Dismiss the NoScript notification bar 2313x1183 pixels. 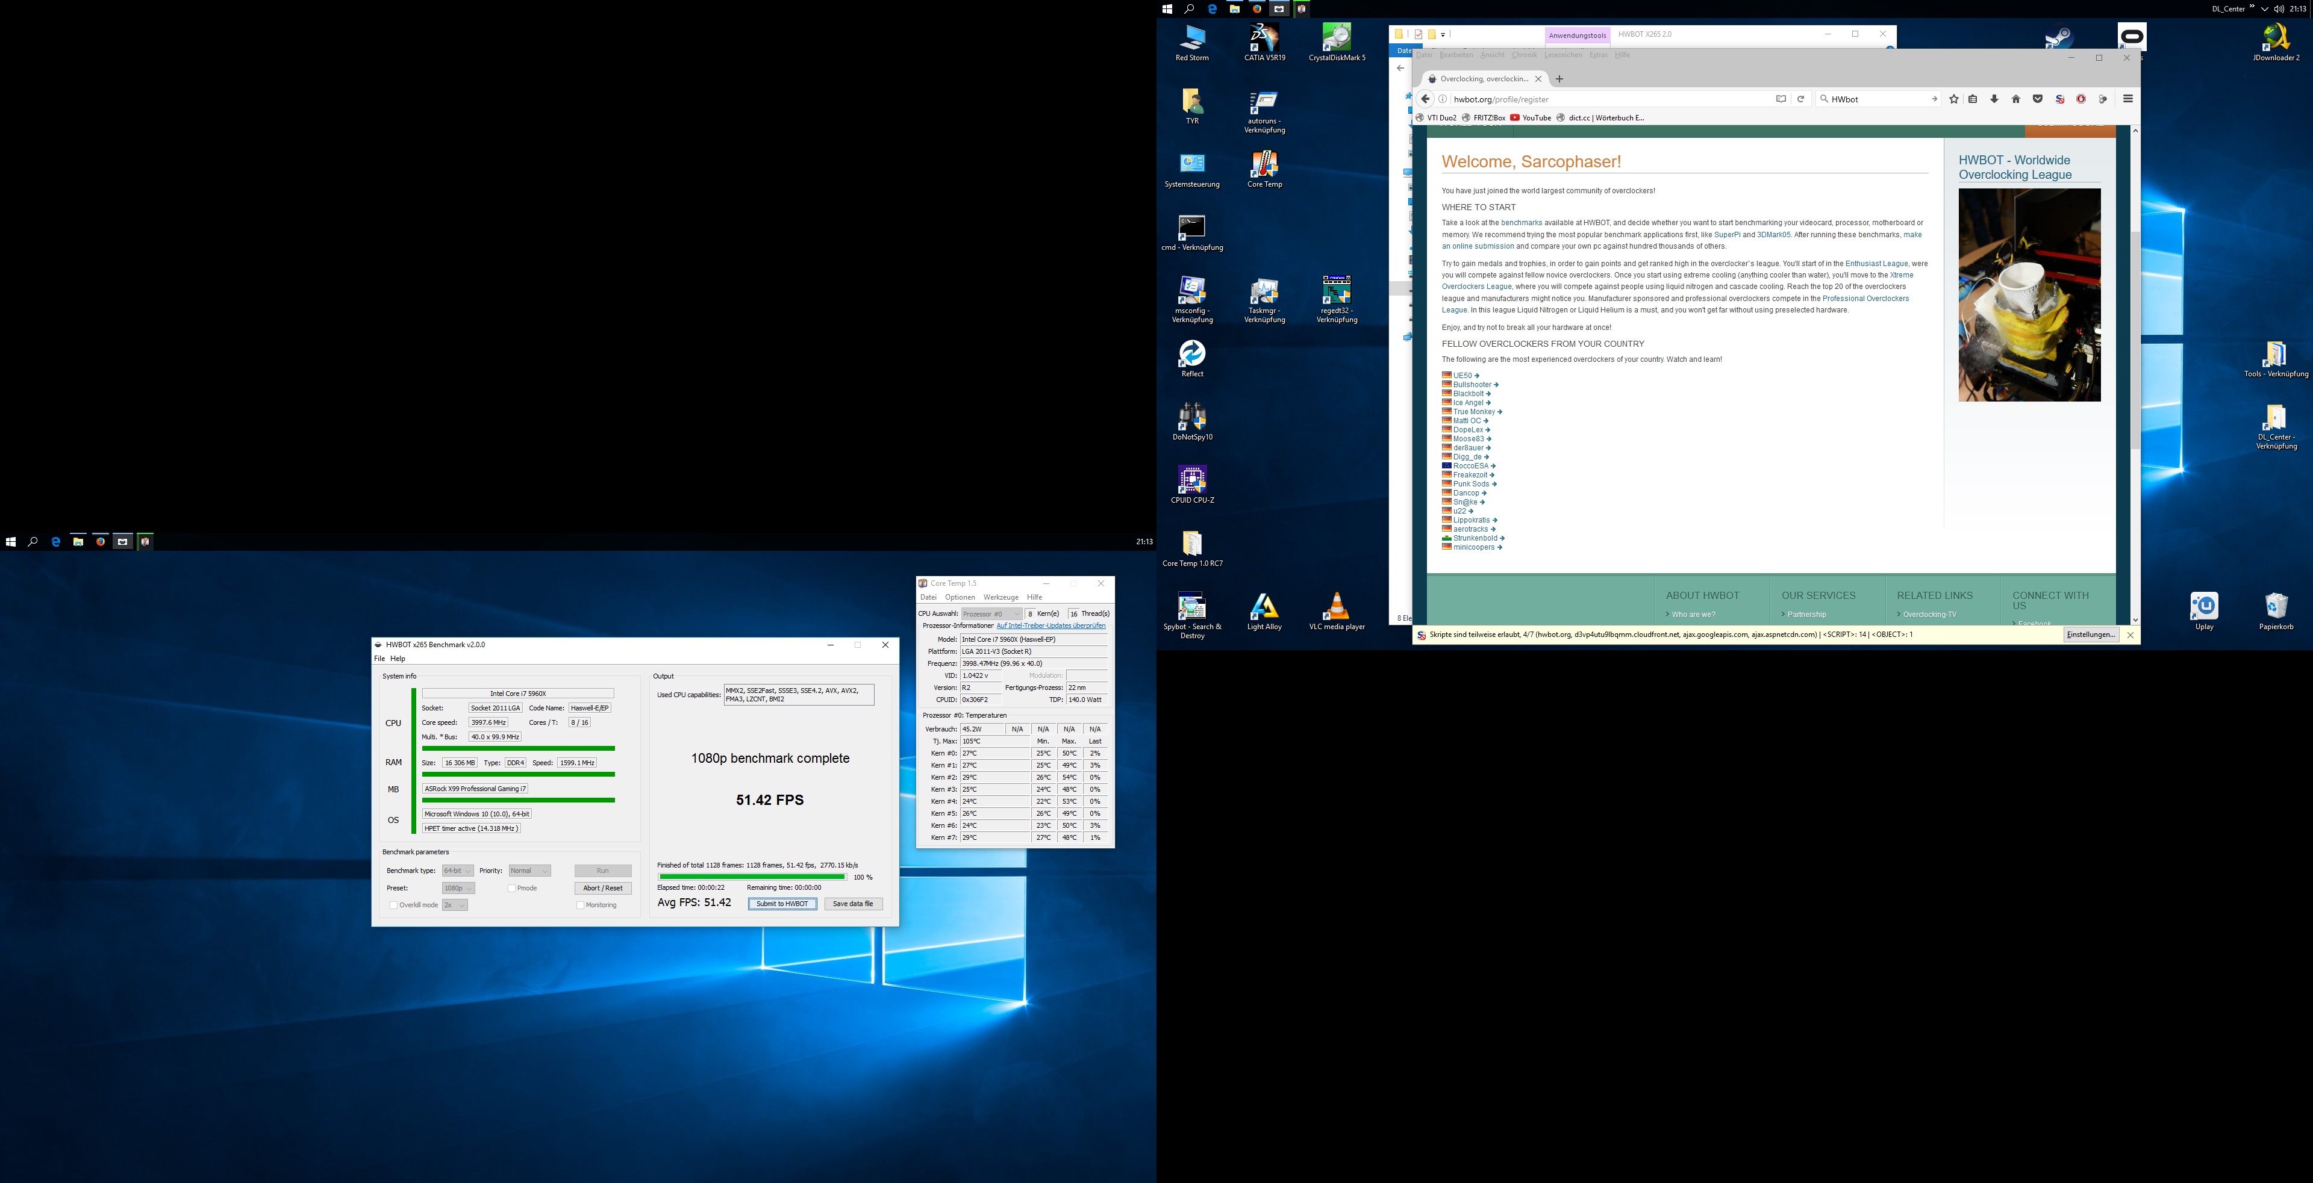(x=2130, y=636)
